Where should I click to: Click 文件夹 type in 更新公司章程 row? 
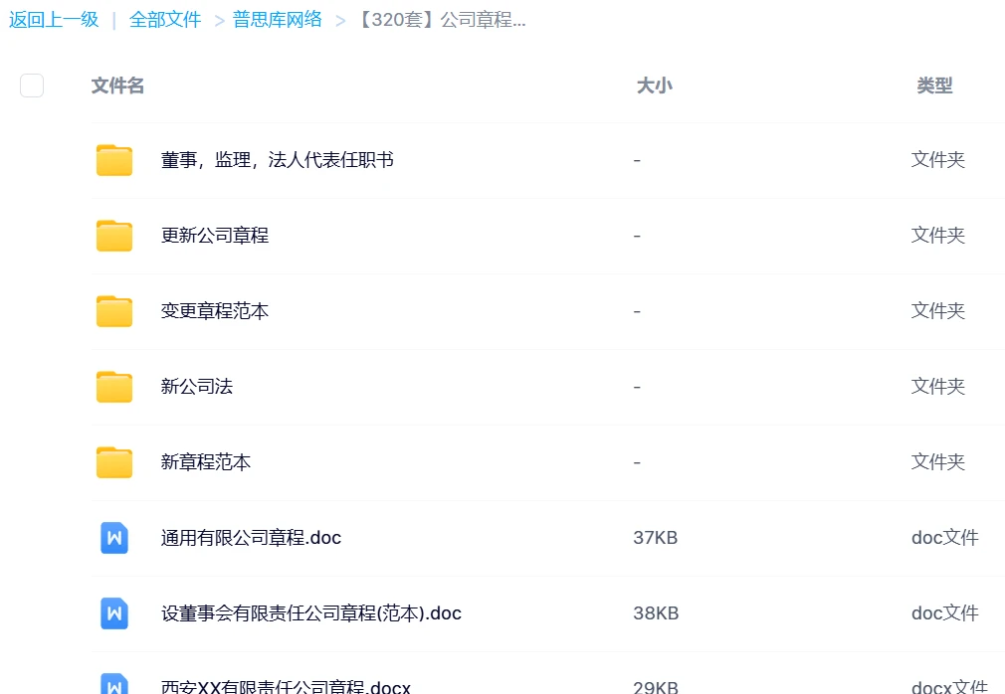tap(938, 236)
